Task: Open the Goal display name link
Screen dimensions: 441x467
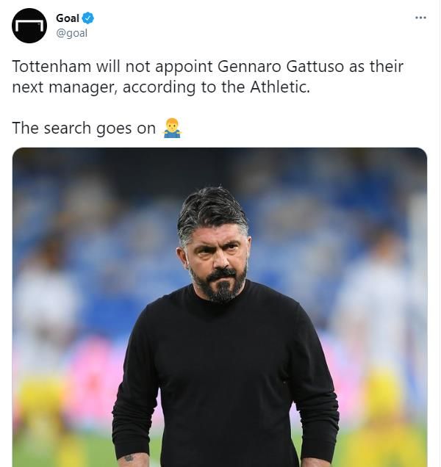Action: tap(68, 18)
